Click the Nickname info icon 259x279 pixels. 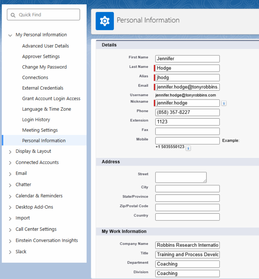224,103
